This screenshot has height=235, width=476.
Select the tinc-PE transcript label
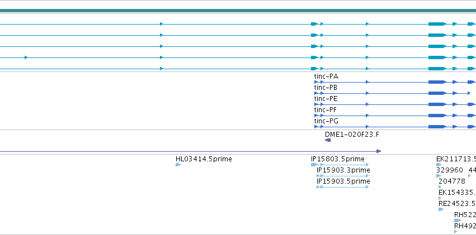click(326, 99)
